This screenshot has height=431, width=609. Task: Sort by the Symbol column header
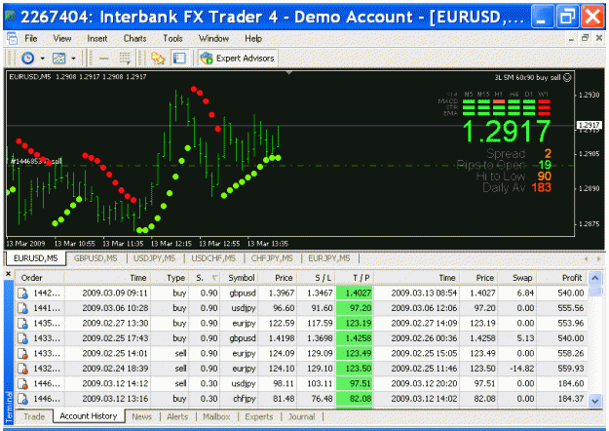click(240, 278)
